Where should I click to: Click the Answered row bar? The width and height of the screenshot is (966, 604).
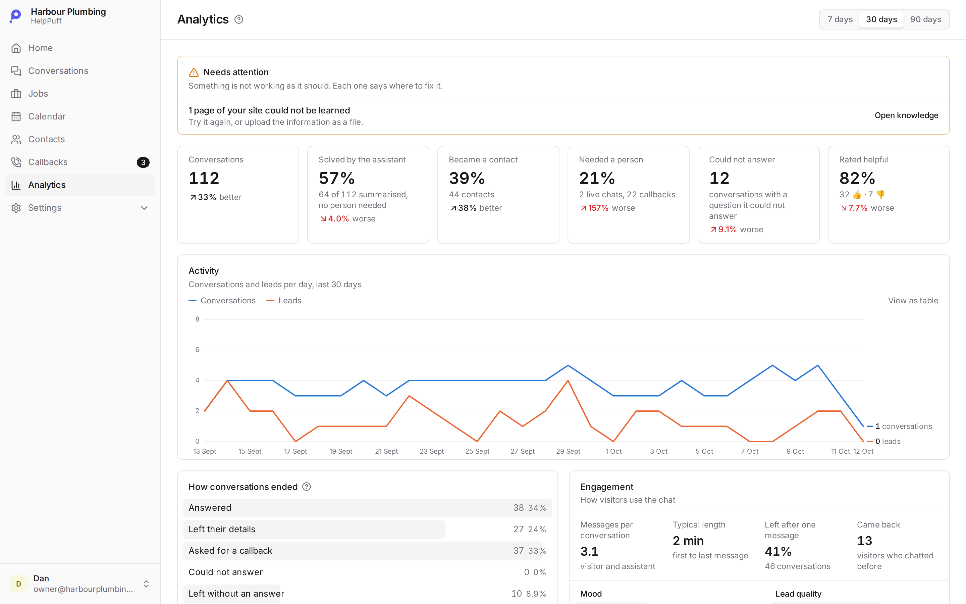pos(367,508)
